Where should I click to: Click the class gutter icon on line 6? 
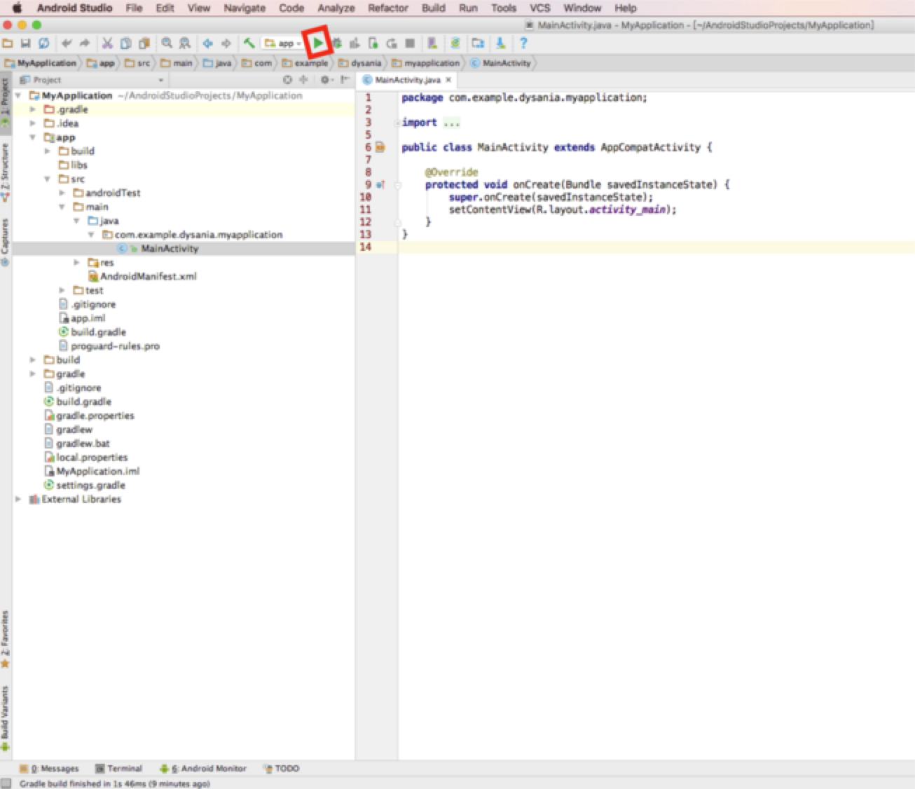380,147
